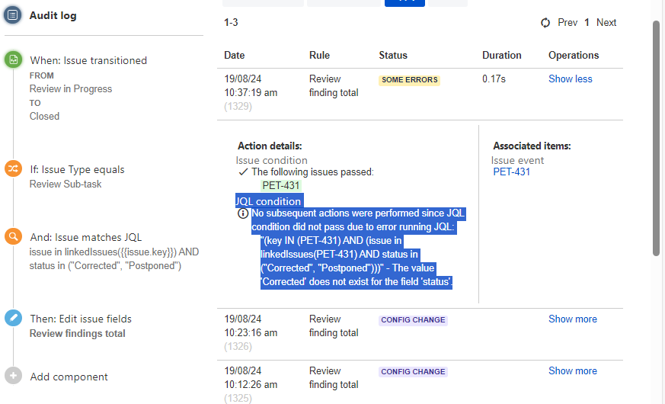Select the blue pencil Edit issue fields icon
The width and height of the screenshot is (665, 404).
point(13,318)
